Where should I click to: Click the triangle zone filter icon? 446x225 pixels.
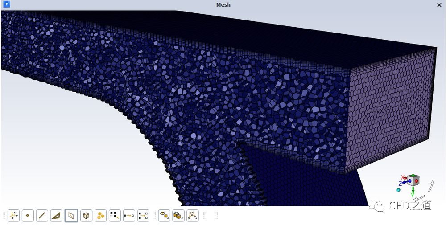(x=56, y=216)
